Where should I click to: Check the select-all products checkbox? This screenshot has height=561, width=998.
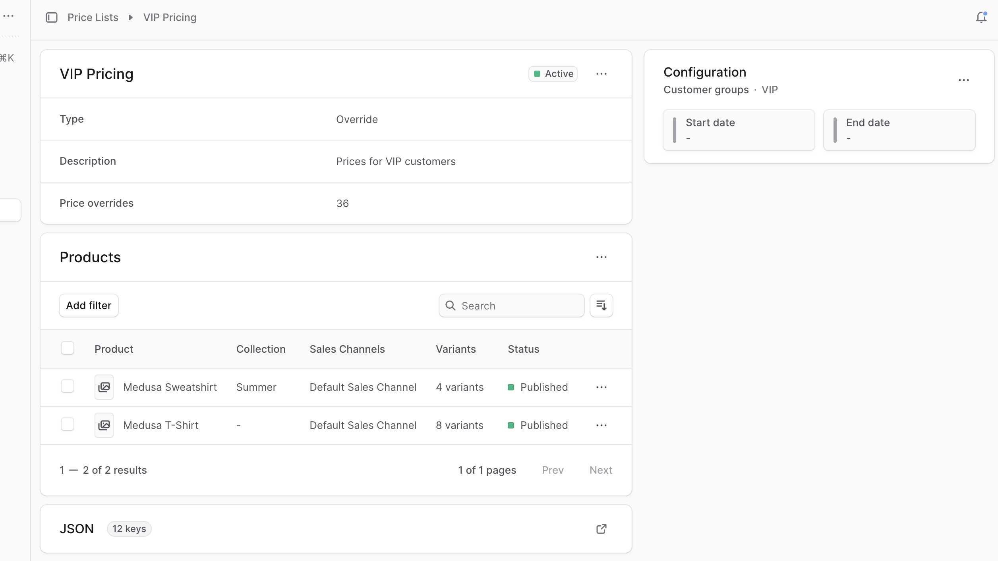tap(68, 348)
